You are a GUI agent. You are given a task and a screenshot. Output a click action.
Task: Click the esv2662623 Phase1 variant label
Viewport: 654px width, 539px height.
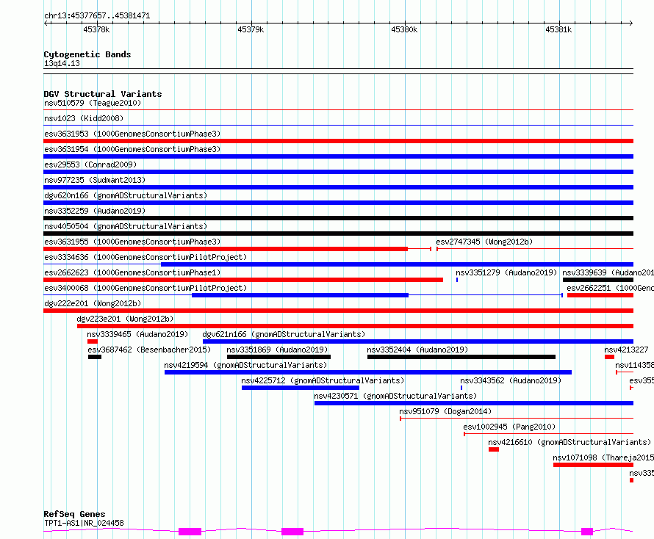pos(132,272)
